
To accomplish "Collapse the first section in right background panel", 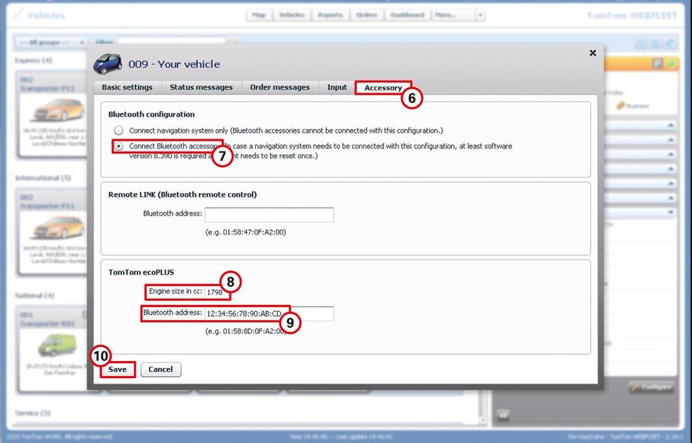I will 670,125.
